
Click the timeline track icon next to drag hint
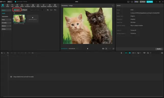click(x=11, y=77)
